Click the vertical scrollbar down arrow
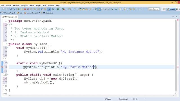Image resolution: width=180 pixels, height=101 pixels. tap(176, 93)
